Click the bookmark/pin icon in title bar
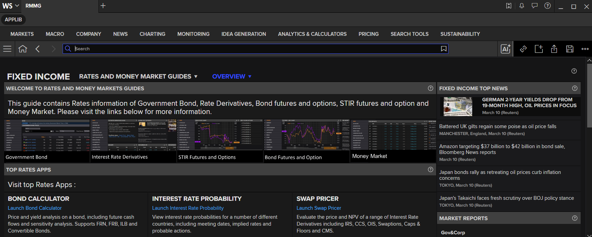Image resolution: width=592 pixels, height=237 pixels. pos(509,6)
